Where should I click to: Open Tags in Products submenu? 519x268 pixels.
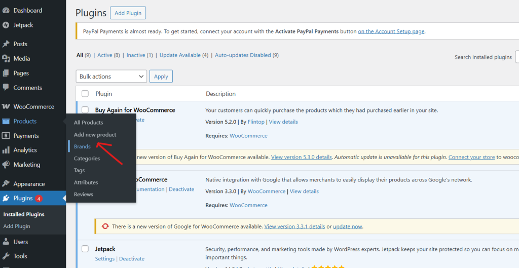tap(79, 170)
